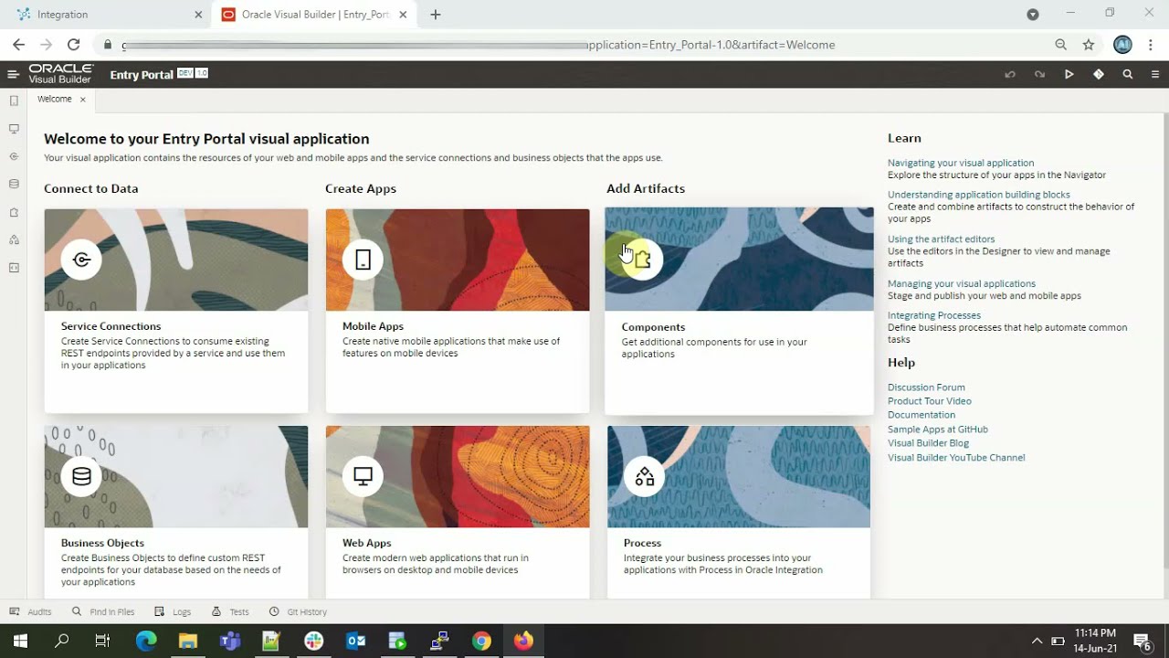Open the Chrome tab search dropdown arrow
Image resolution: width=1169 pixels, height=658 pixels.
click(1033, 15)
